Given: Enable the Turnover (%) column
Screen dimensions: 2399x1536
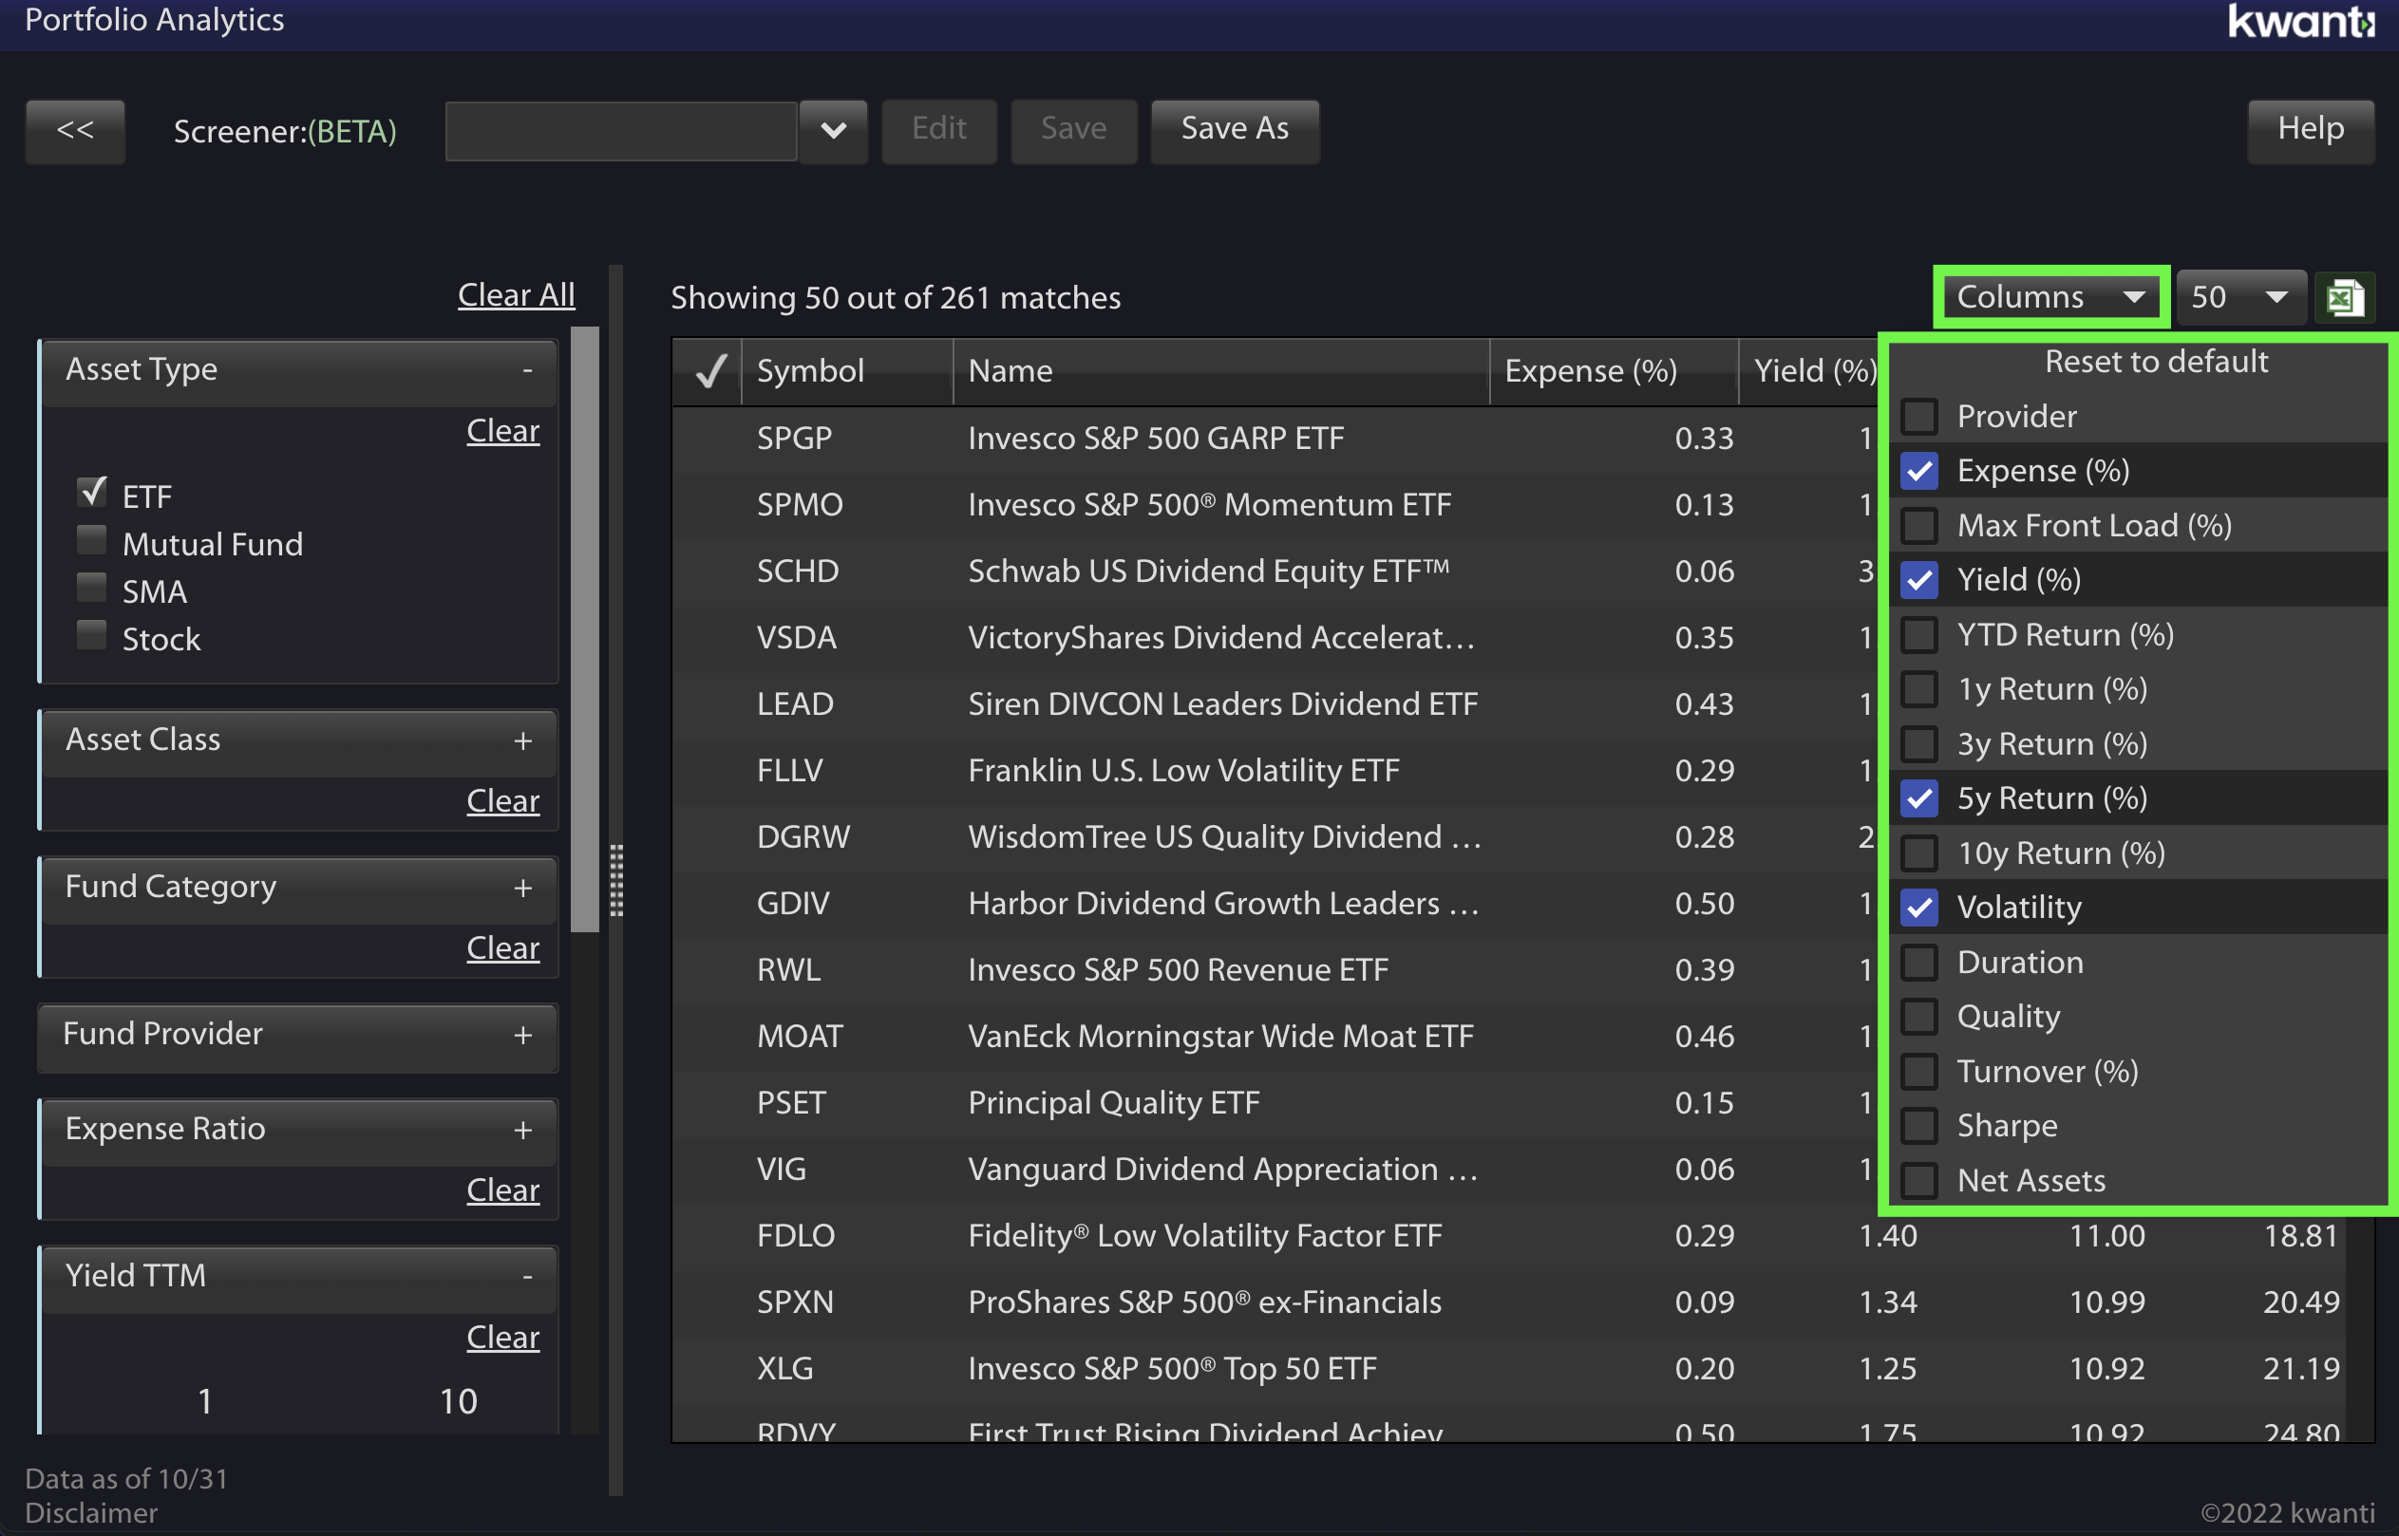Looking at the screenshot, I should tap(1919, 1071).
